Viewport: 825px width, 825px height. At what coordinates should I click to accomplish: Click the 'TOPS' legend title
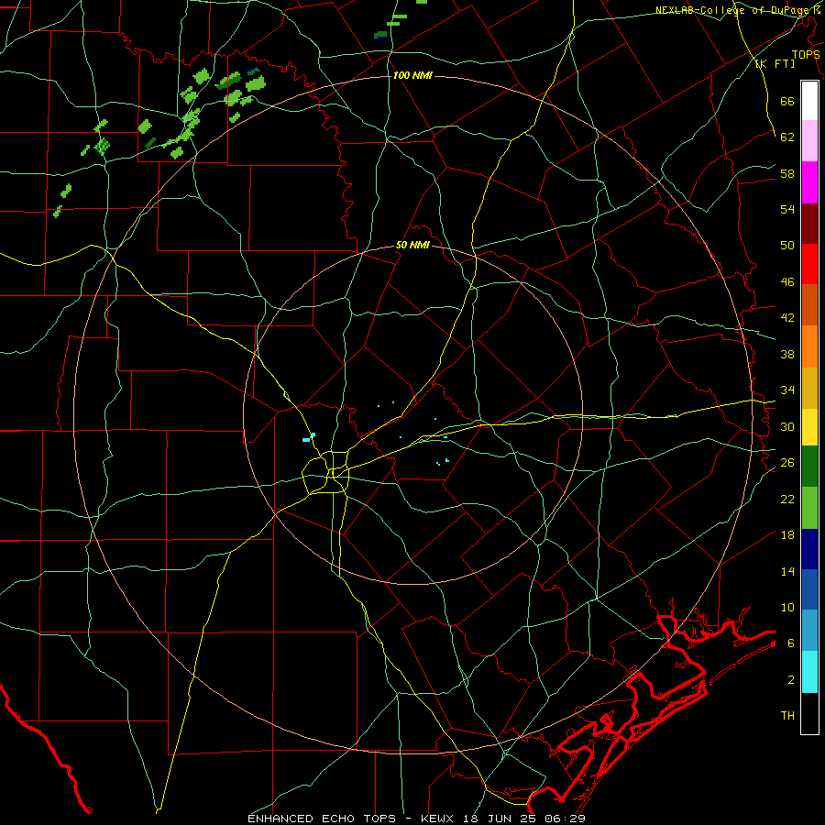[806, 55]
